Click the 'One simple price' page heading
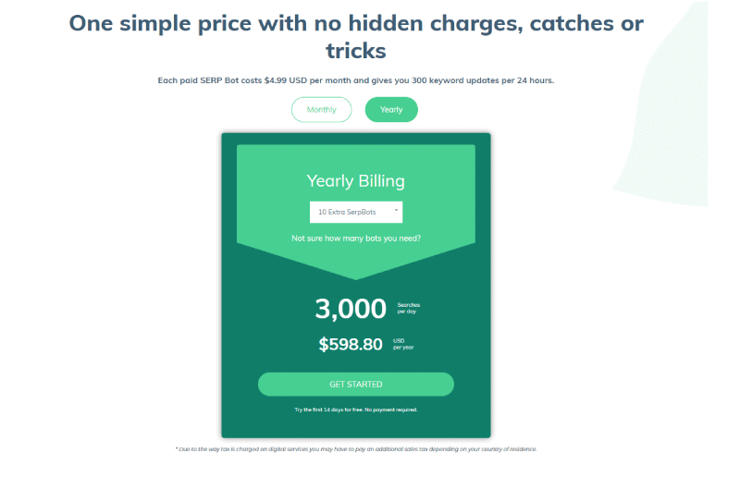Screen dimensions: 740x490 pos(356,37)
